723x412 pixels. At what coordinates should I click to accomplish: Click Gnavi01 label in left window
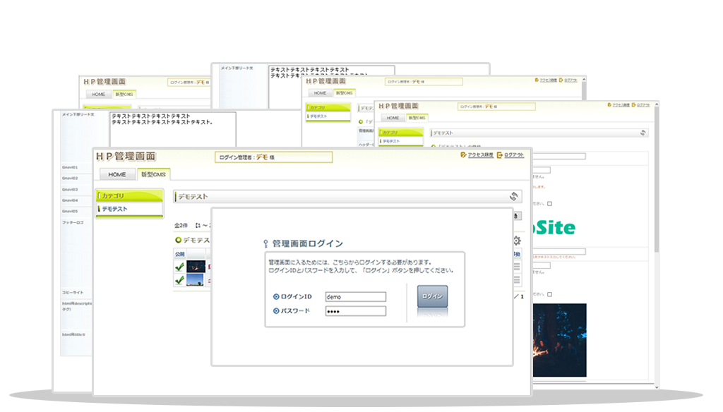[70, 167]
